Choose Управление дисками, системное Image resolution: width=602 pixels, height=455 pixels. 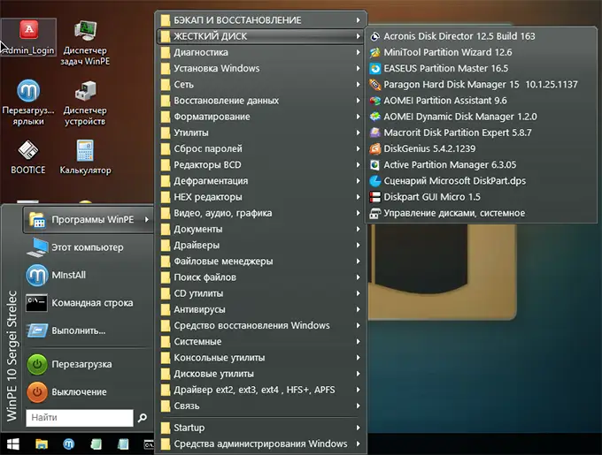pyautogui.click(x=453, y=213)
